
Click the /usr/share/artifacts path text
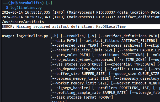click(x=23, y=22)
